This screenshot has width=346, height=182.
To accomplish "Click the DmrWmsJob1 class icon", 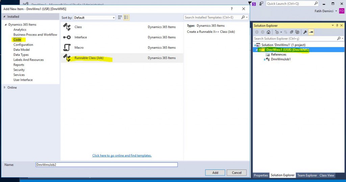I will click(x=267, y=59).
